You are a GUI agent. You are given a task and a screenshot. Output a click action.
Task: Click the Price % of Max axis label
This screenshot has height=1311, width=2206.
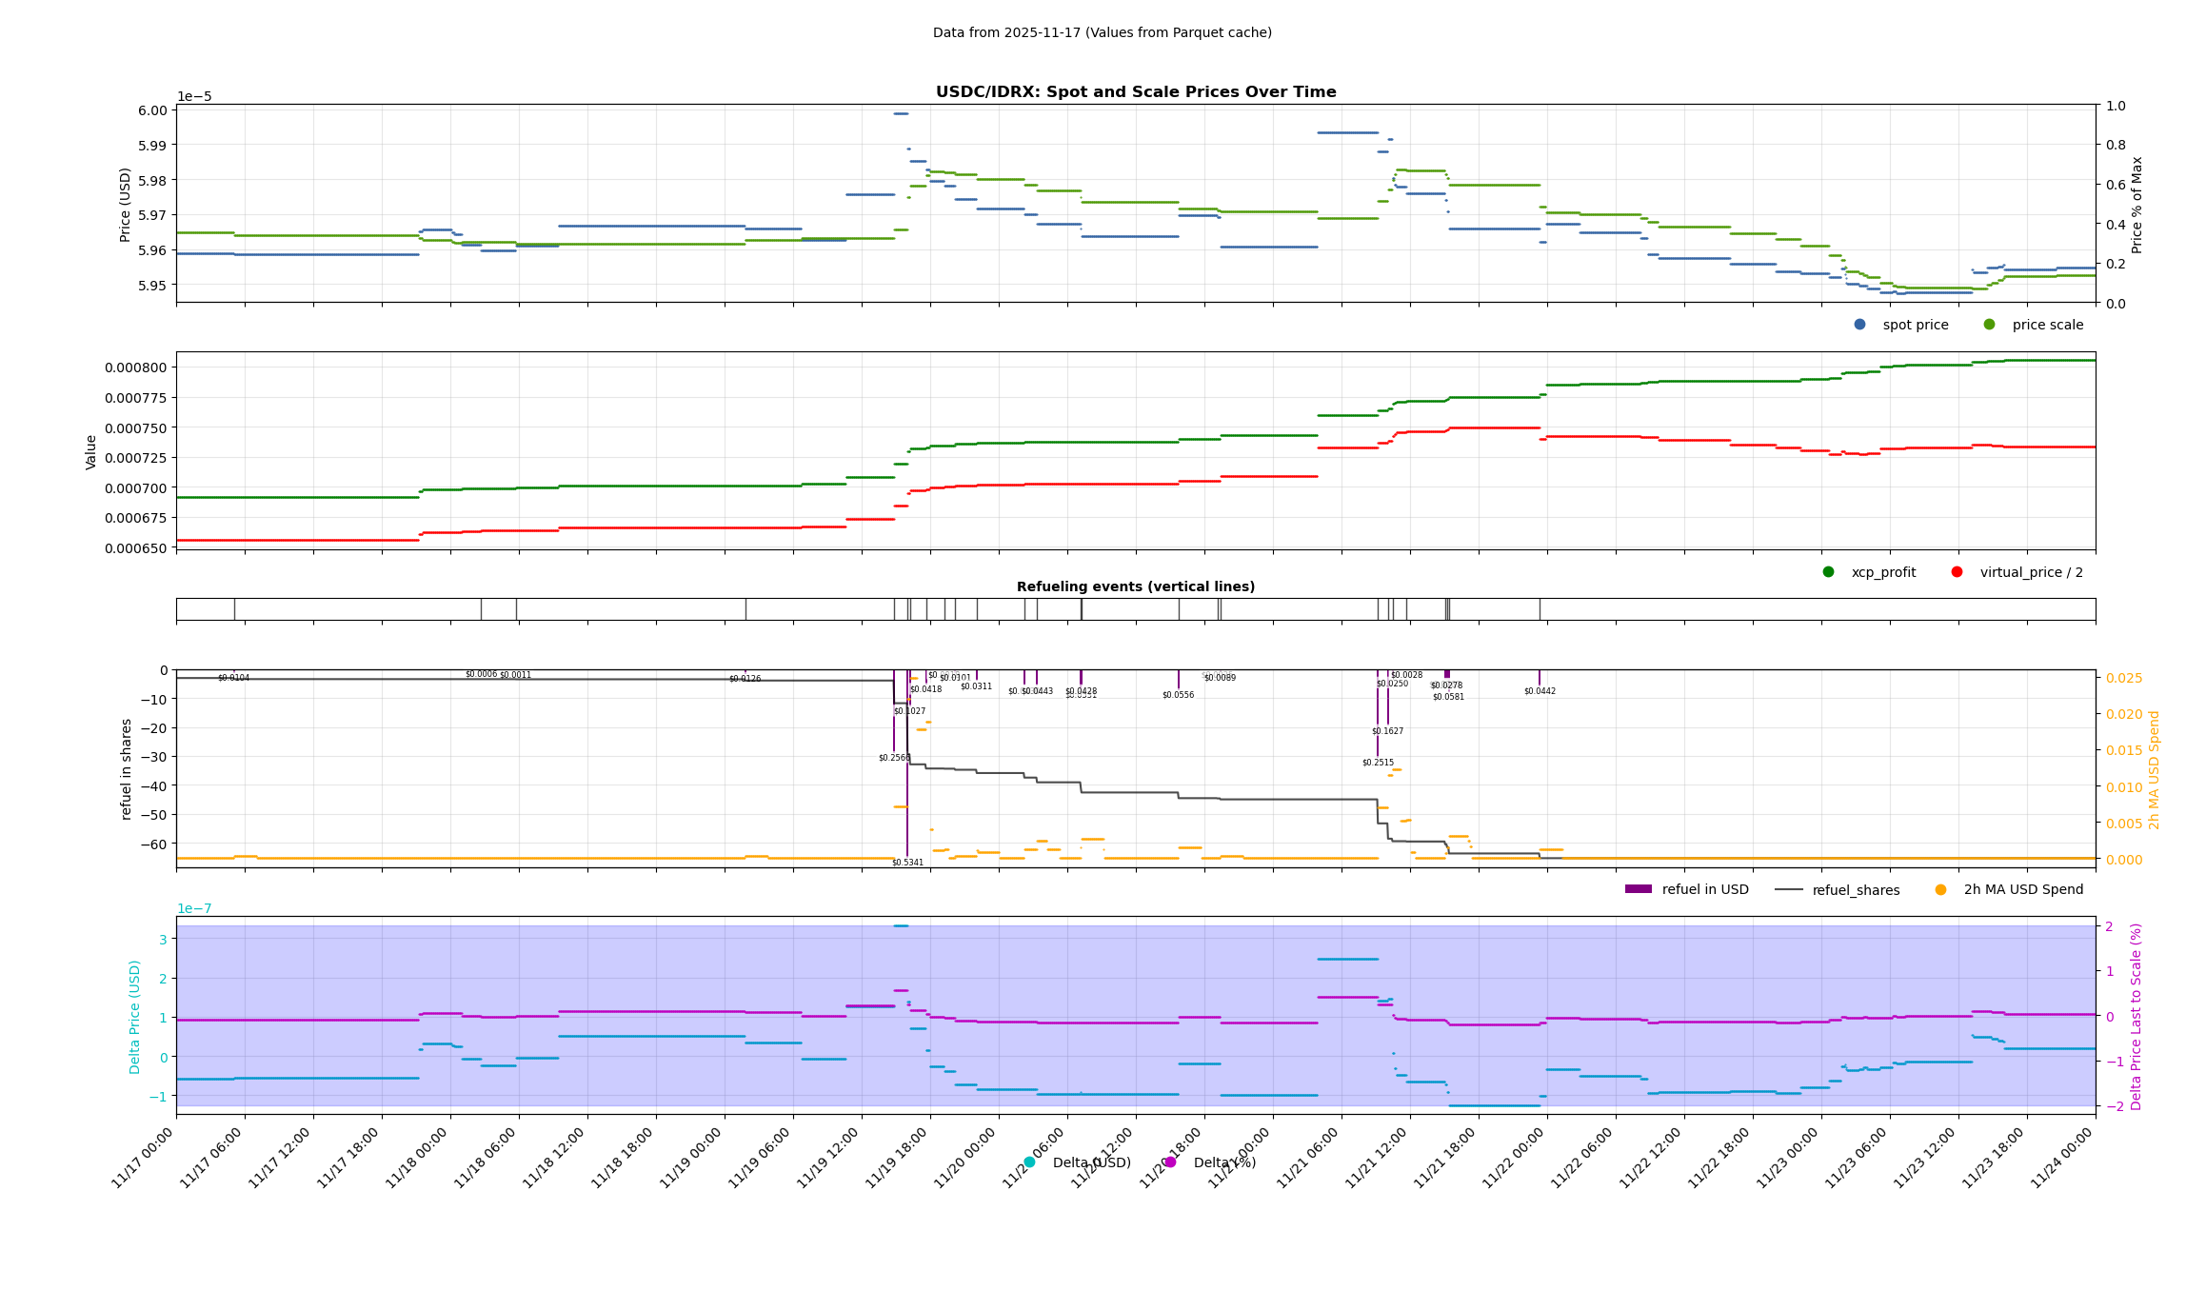pos(2136,205)
